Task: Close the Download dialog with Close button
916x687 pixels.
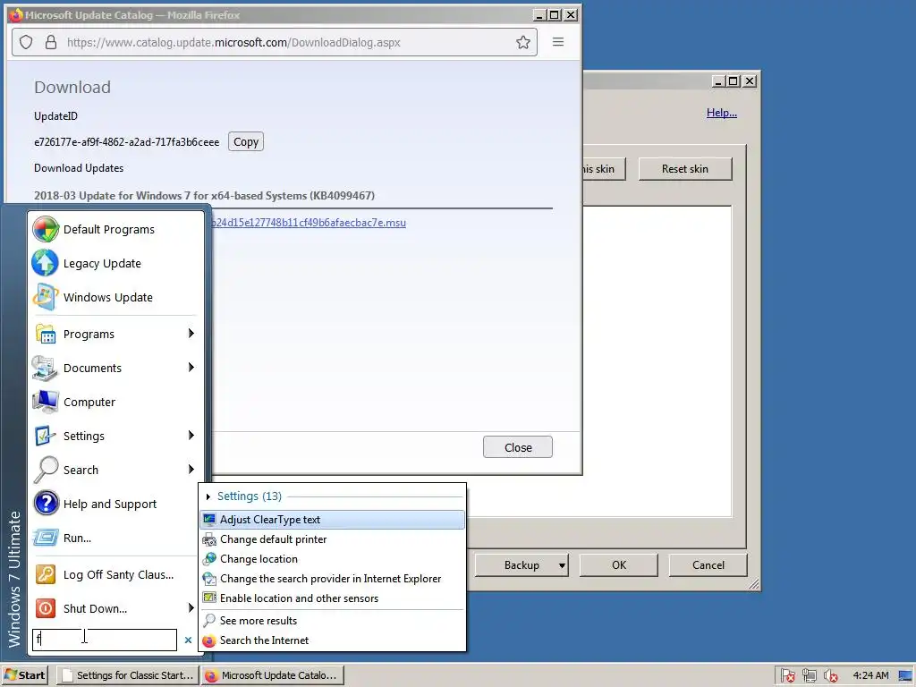Action: pos(518,447)
